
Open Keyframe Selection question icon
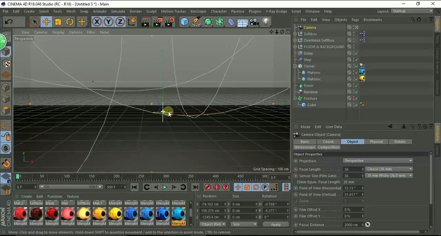tap(226, 187)
